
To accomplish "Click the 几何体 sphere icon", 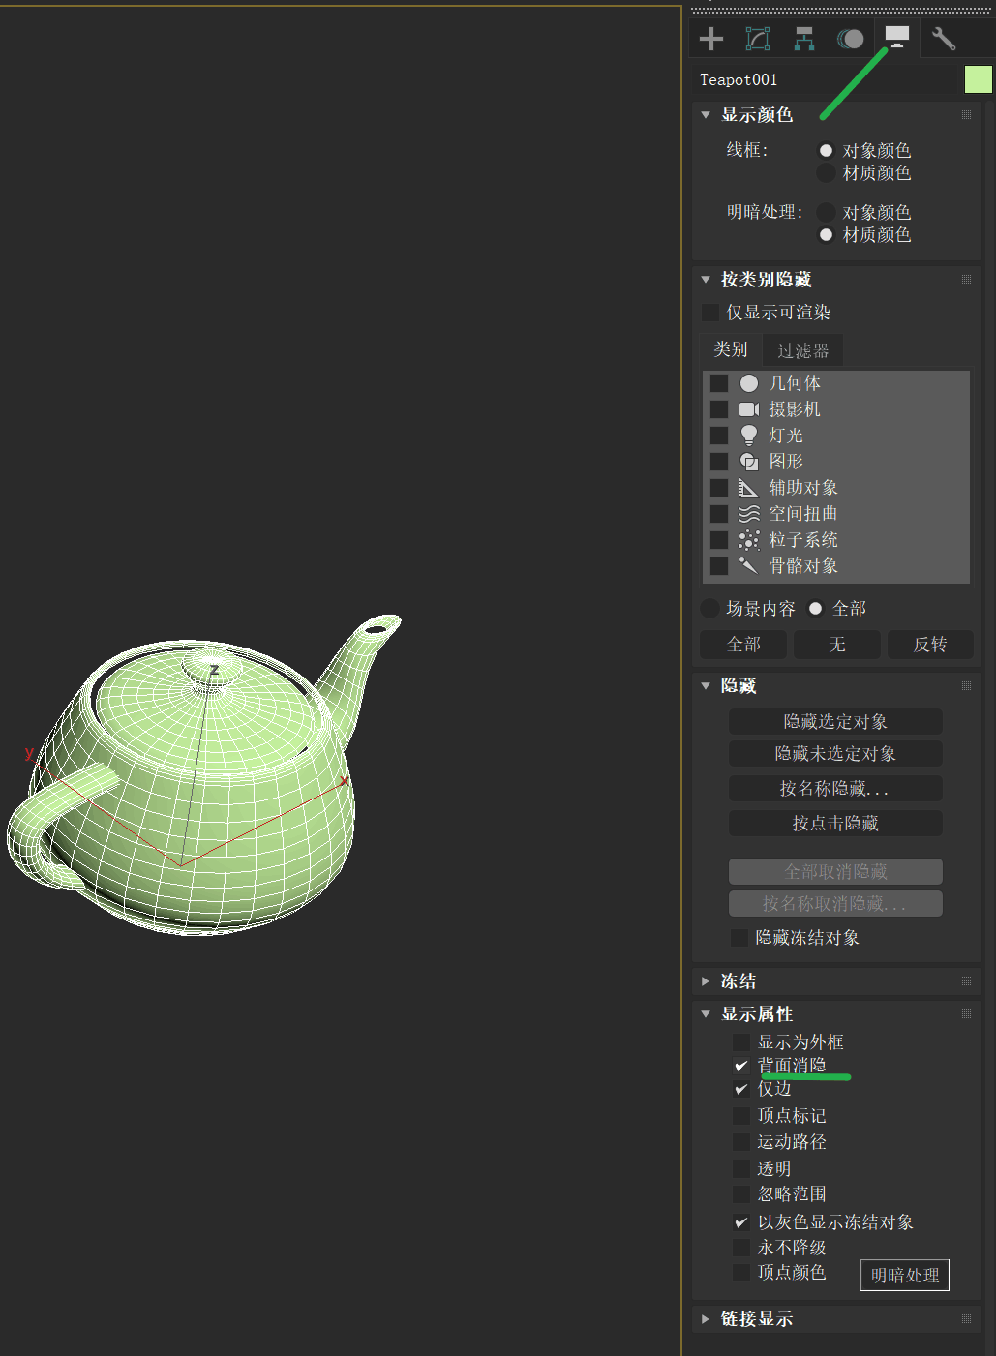I will 749,383.
